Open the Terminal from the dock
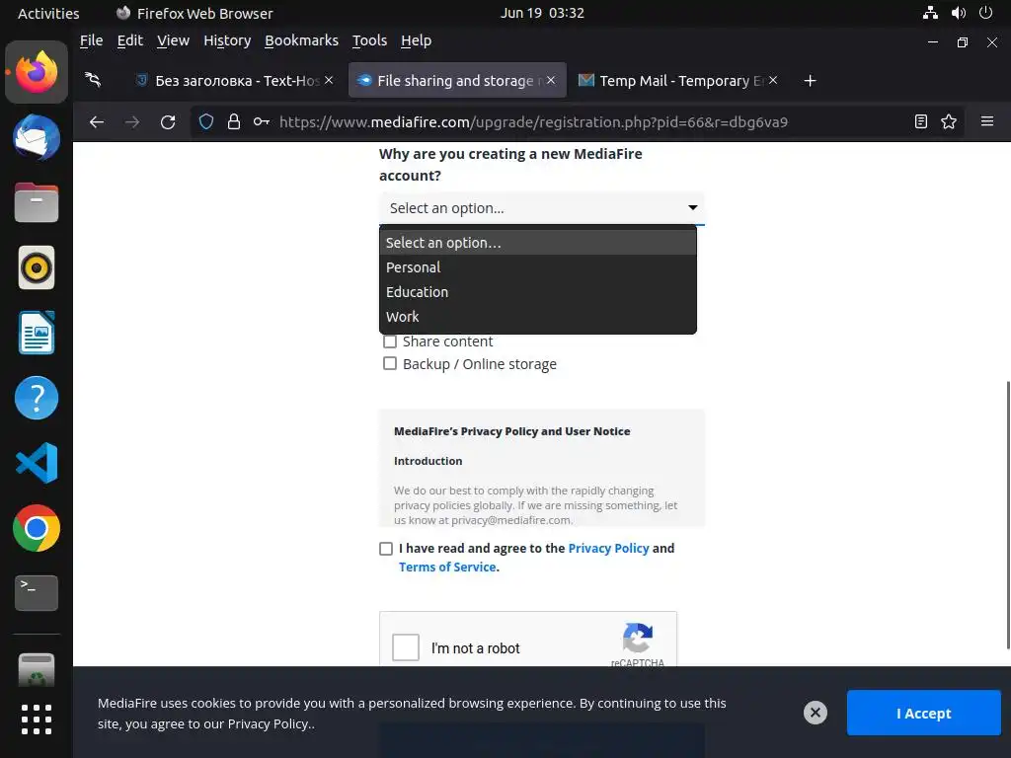Image resolution: width=1011 pixels, height=758 pixels. (37, 593)
